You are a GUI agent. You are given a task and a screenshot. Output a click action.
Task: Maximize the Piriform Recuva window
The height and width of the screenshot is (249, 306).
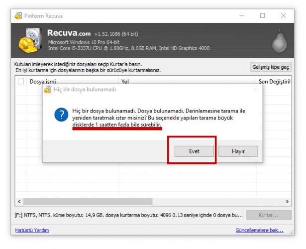click(263, 15)
